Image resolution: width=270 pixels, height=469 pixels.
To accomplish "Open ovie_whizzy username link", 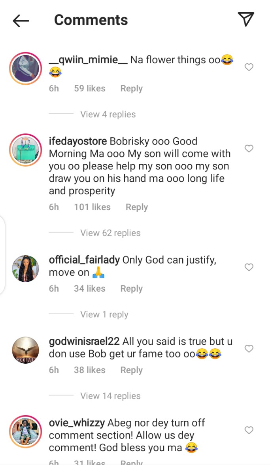I will 77,423.
